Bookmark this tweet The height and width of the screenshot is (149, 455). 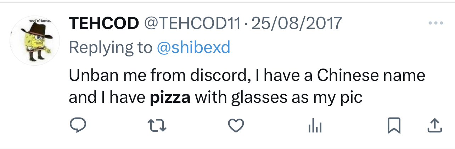[394, 126]
